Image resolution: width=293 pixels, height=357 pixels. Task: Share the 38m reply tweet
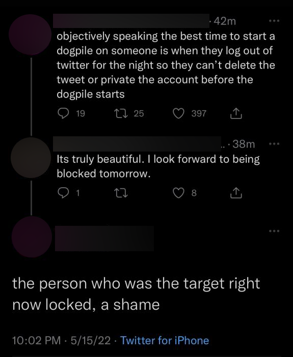click(x=236, y=193)
